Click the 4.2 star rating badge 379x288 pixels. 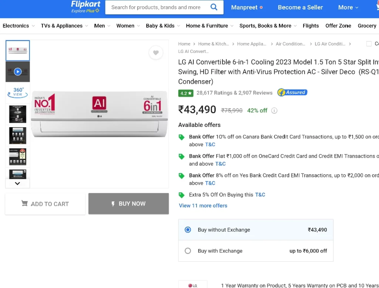[x=186, y=93]
